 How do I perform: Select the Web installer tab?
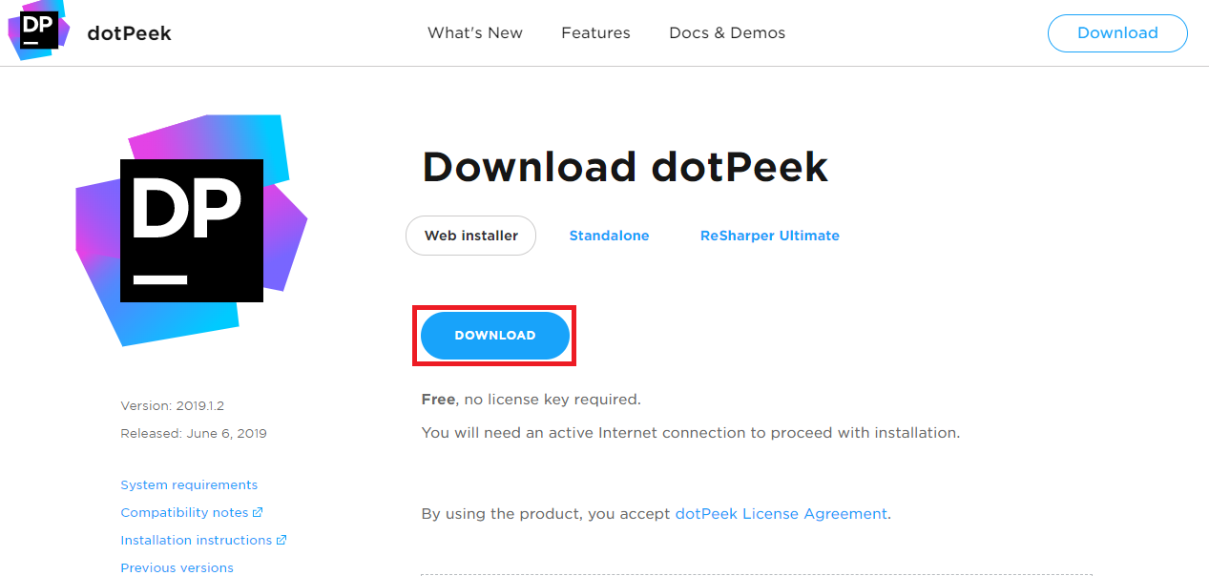pos(471,236)
